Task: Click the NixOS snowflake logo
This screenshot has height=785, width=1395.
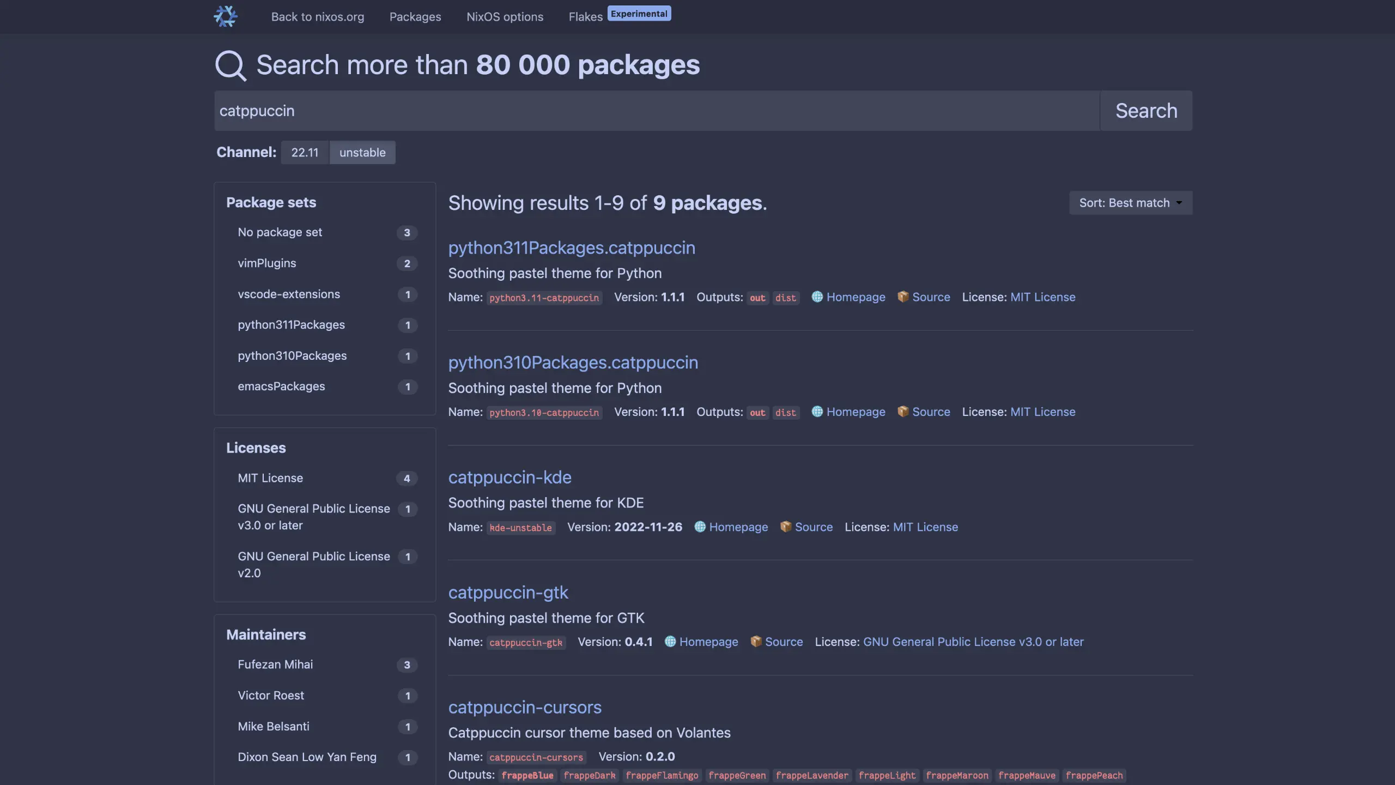Action: click(x=226, y=16)
